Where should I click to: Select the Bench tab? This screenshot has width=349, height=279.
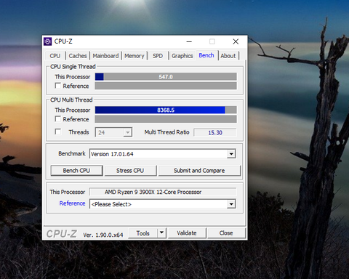point(206,55)
